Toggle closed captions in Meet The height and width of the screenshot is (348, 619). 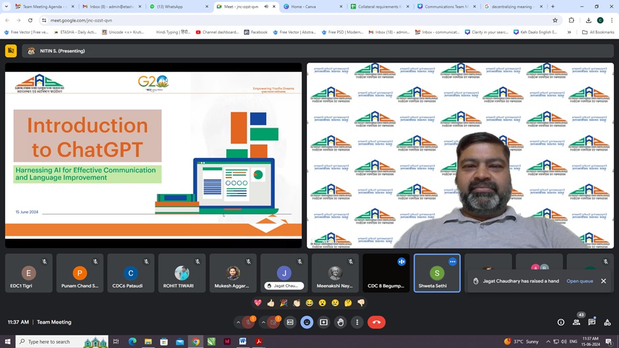(290, 322)
